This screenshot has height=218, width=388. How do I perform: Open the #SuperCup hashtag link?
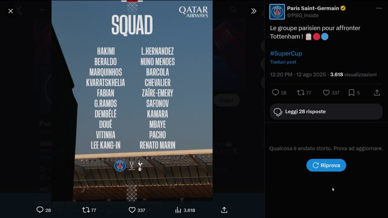(286, 53)
